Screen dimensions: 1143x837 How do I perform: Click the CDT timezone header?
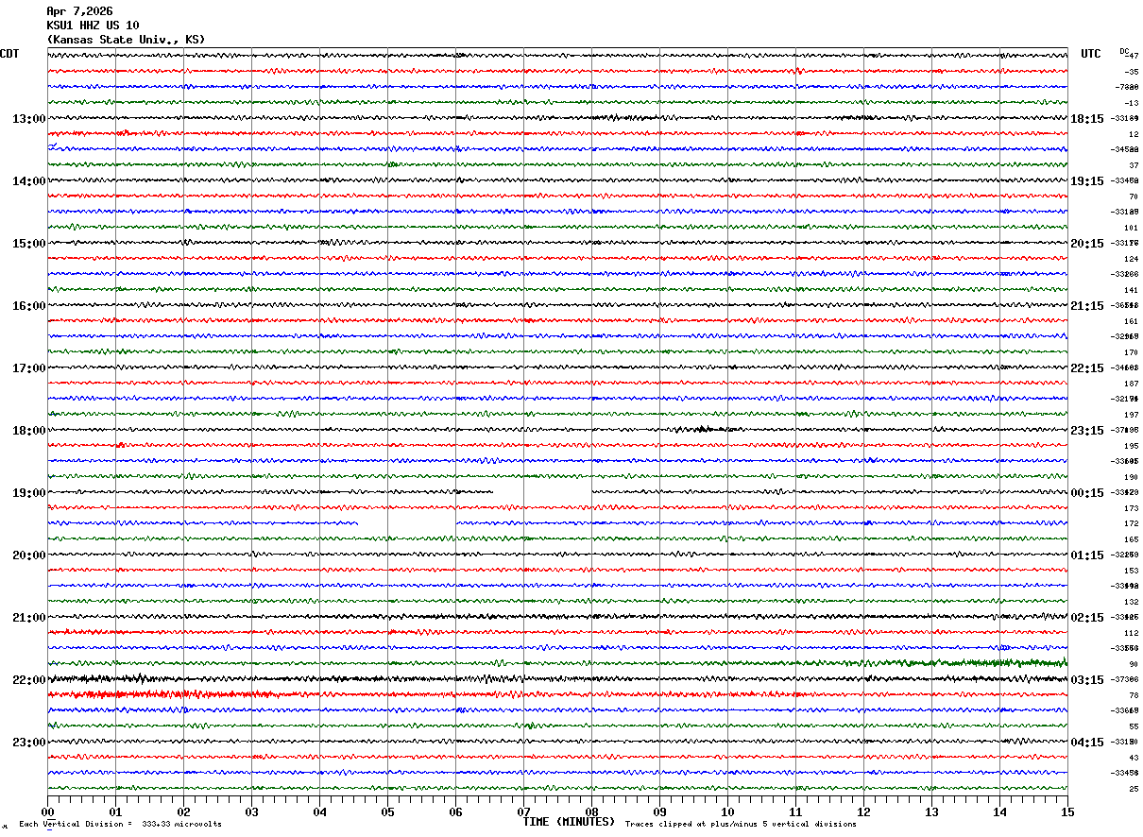tap(10, 54)
